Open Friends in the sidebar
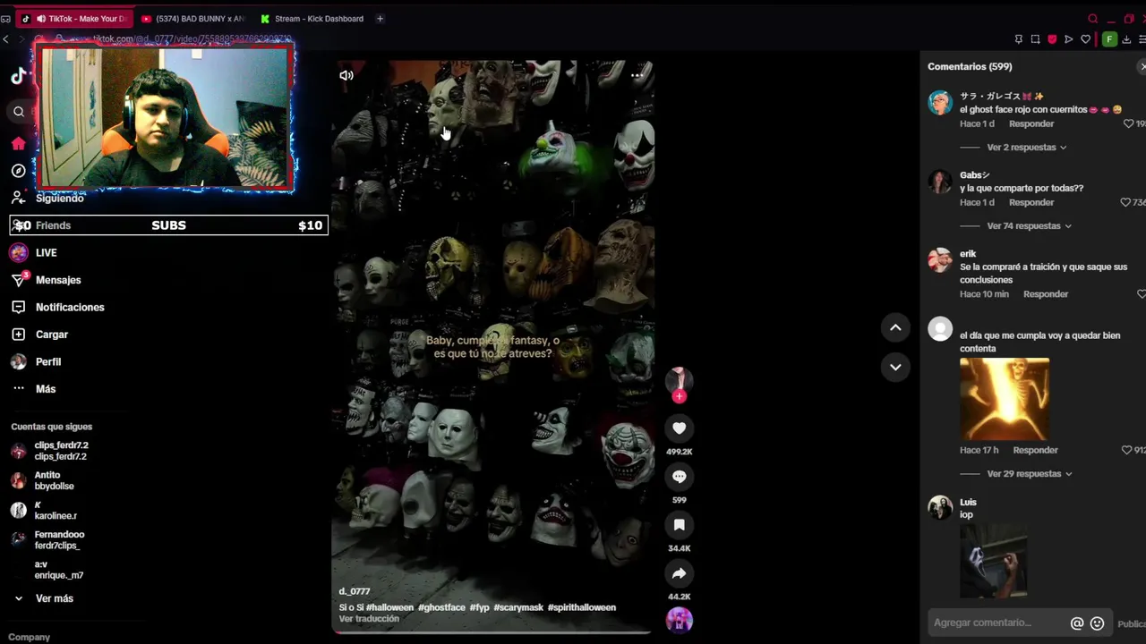The image size is (1146, 644). coord(53,225)
